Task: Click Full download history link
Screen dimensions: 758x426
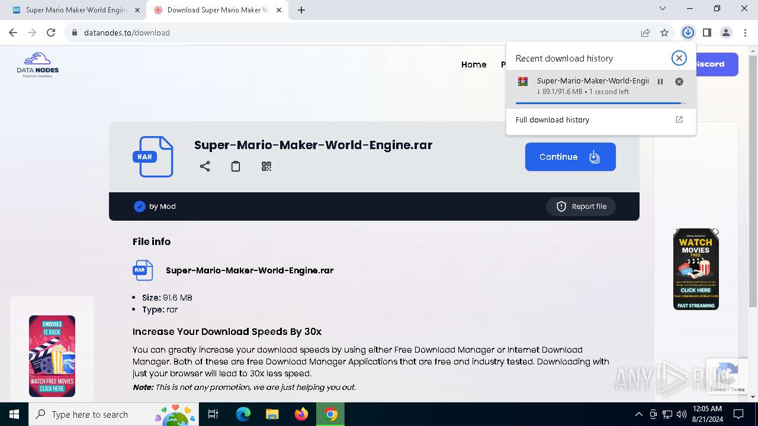Action: [553, 120]
